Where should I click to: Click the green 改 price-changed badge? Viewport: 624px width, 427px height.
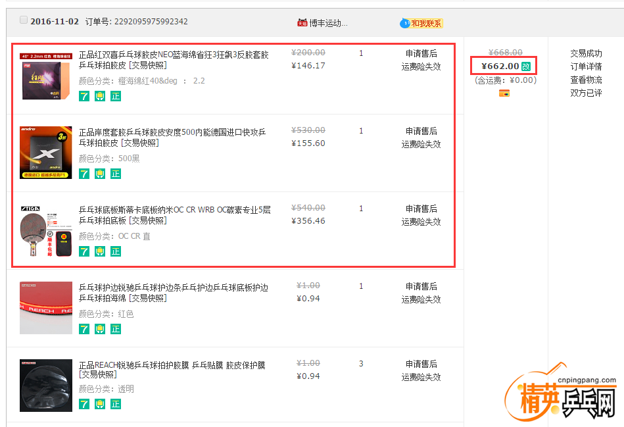(x=526, y=66)
